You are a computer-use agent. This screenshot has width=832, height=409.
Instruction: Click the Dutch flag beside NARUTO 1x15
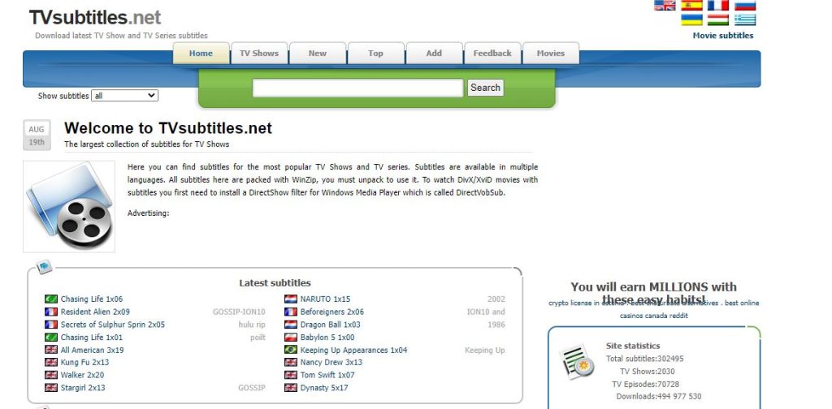point(291,299)
